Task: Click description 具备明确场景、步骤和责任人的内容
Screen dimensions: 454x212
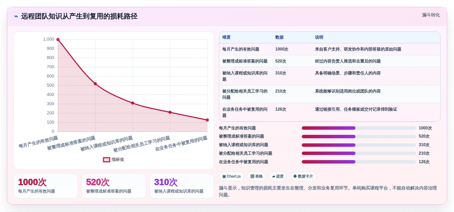Action: click(348, 73)
